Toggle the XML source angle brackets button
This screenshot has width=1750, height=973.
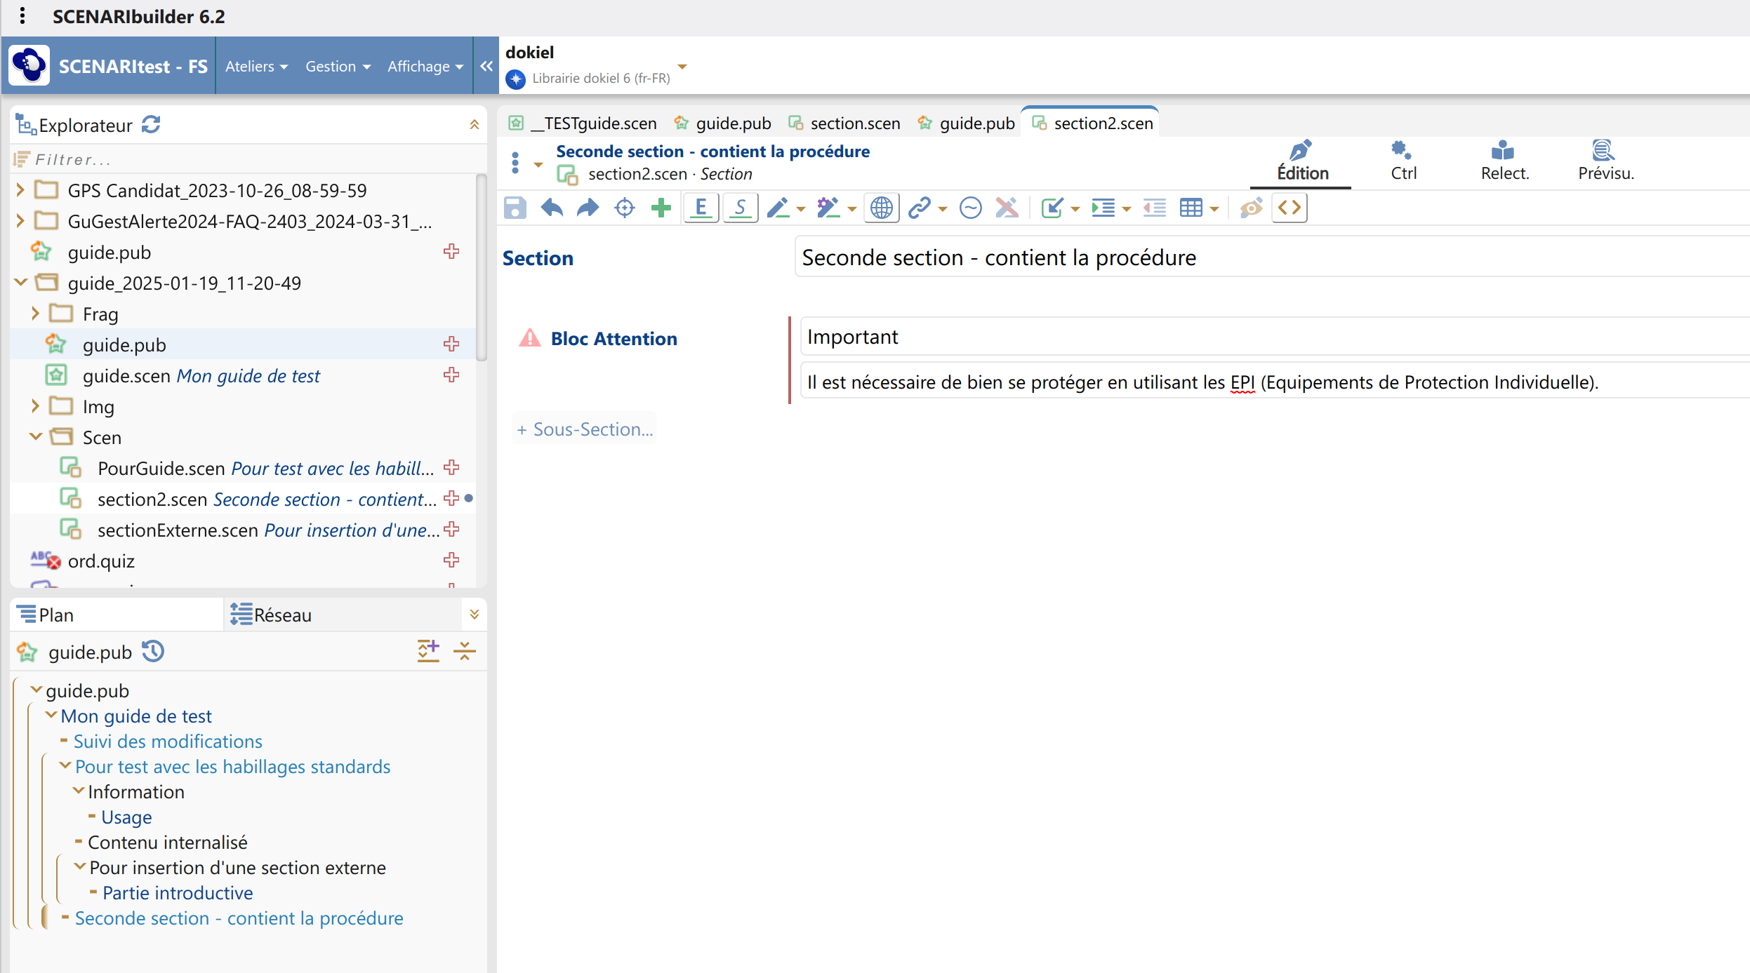click(1289, 208)
